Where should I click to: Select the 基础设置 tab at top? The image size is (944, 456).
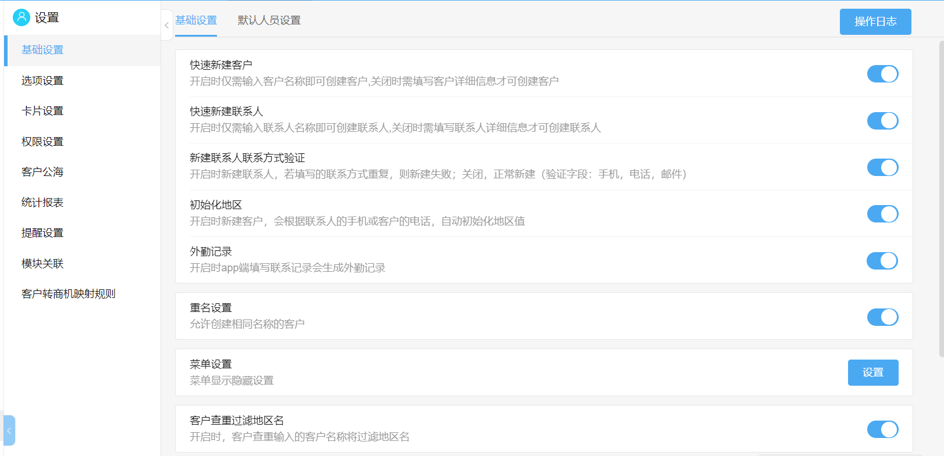(196, 20)
